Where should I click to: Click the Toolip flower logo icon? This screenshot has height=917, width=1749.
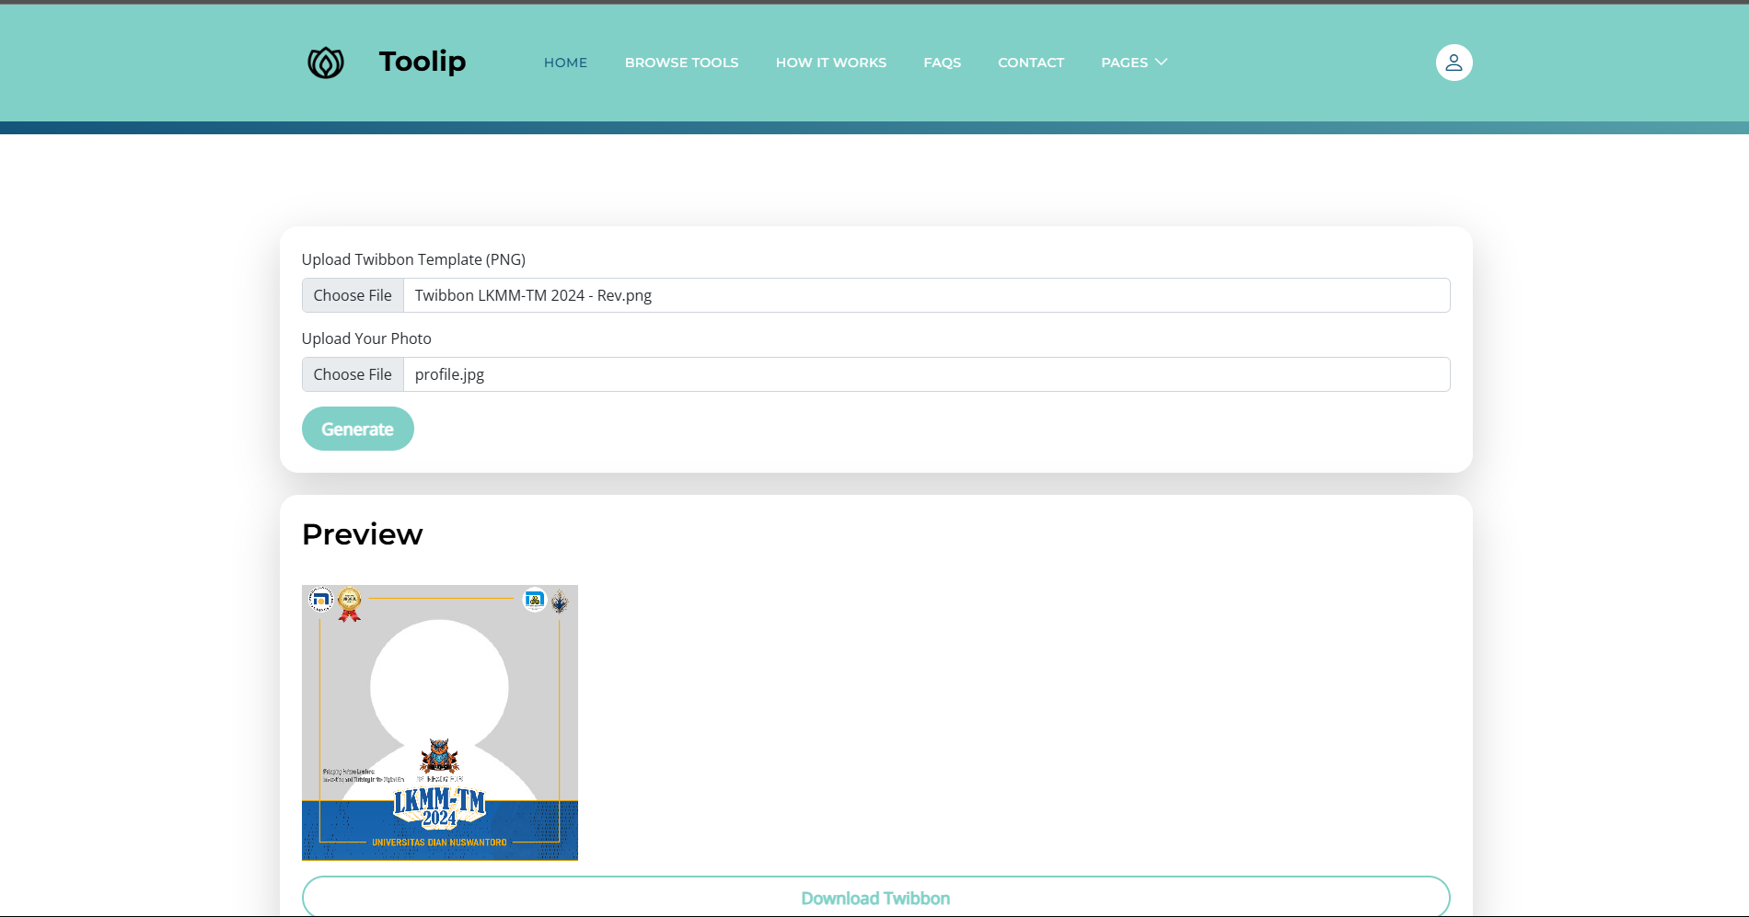[325, 63]
